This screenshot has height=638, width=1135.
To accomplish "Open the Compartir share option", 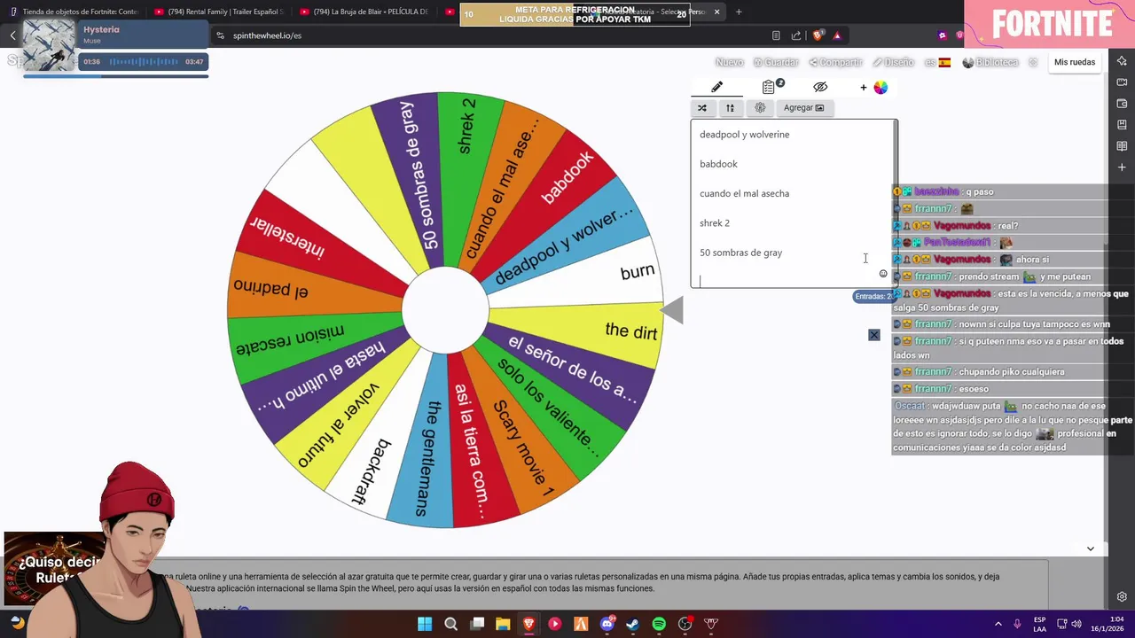I will tap(835, 62).
